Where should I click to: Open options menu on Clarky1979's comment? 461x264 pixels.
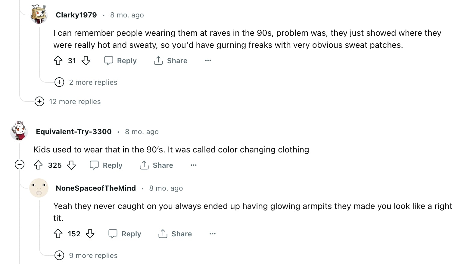[208, 60]
